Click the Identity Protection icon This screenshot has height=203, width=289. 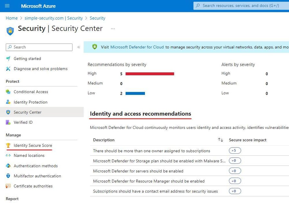click(8, 102)
